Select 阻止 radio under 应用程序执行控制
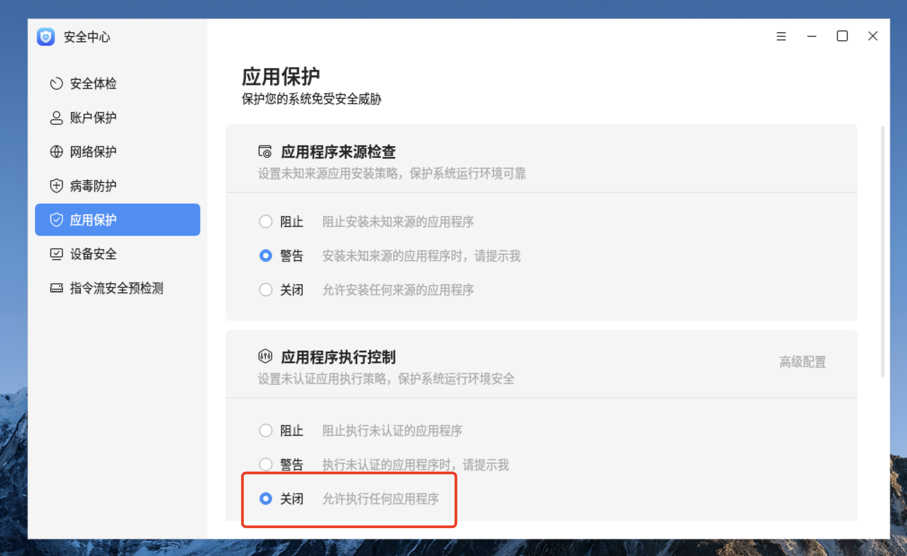Viewport: 907px width, 556px height. coord(266,430)
